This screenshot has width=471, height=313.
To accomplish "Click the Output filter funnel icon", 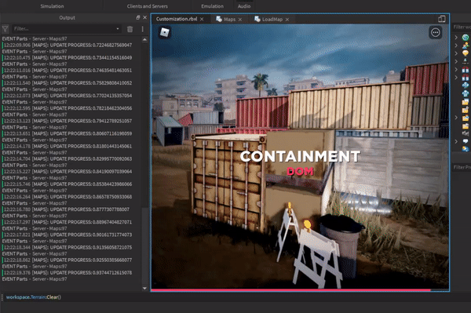I will (5, 29).
